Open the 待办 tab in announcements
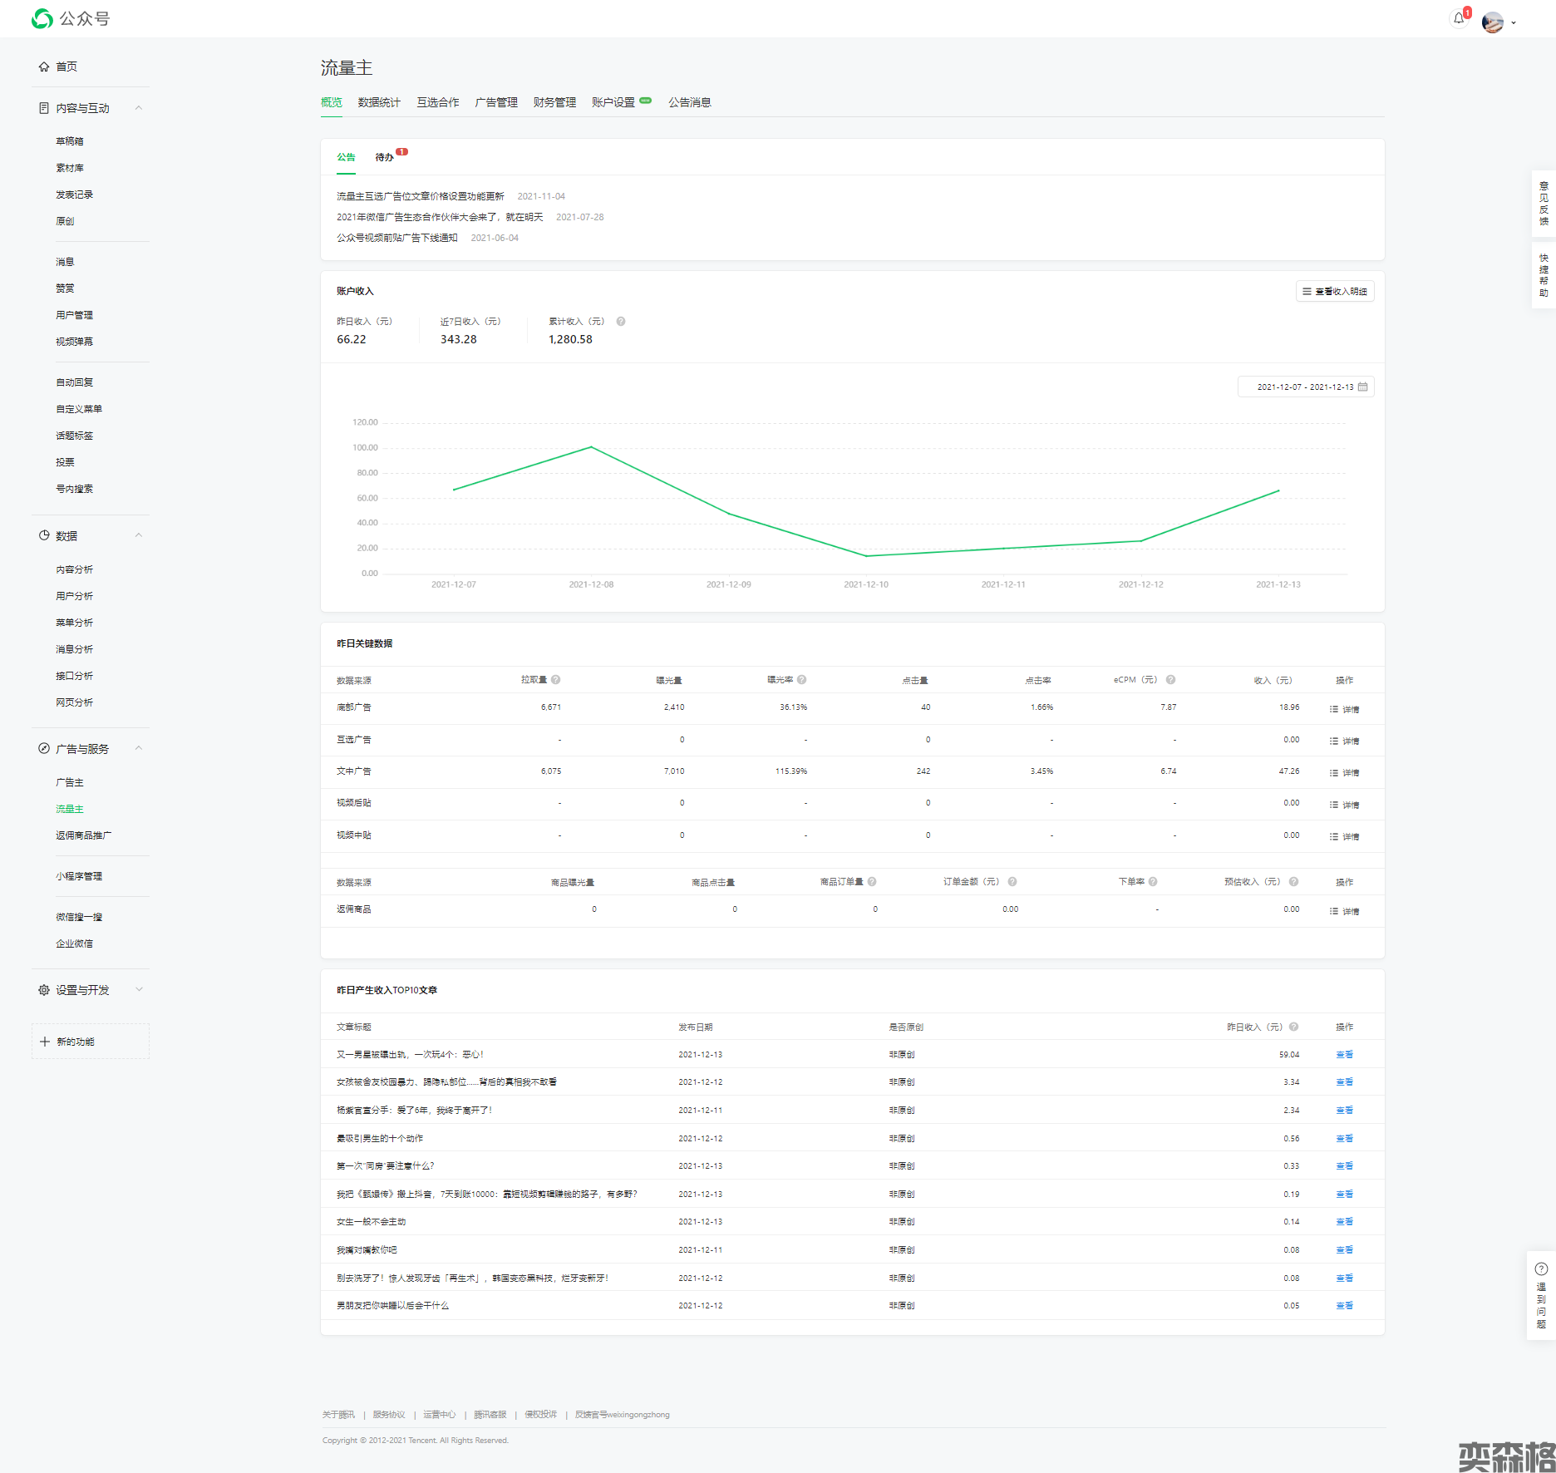Image resolution: width=1556 pixels, height=1473 pixels. coord(384,157)
